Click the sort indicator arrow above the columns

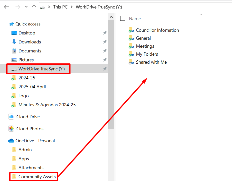[201, 14]
